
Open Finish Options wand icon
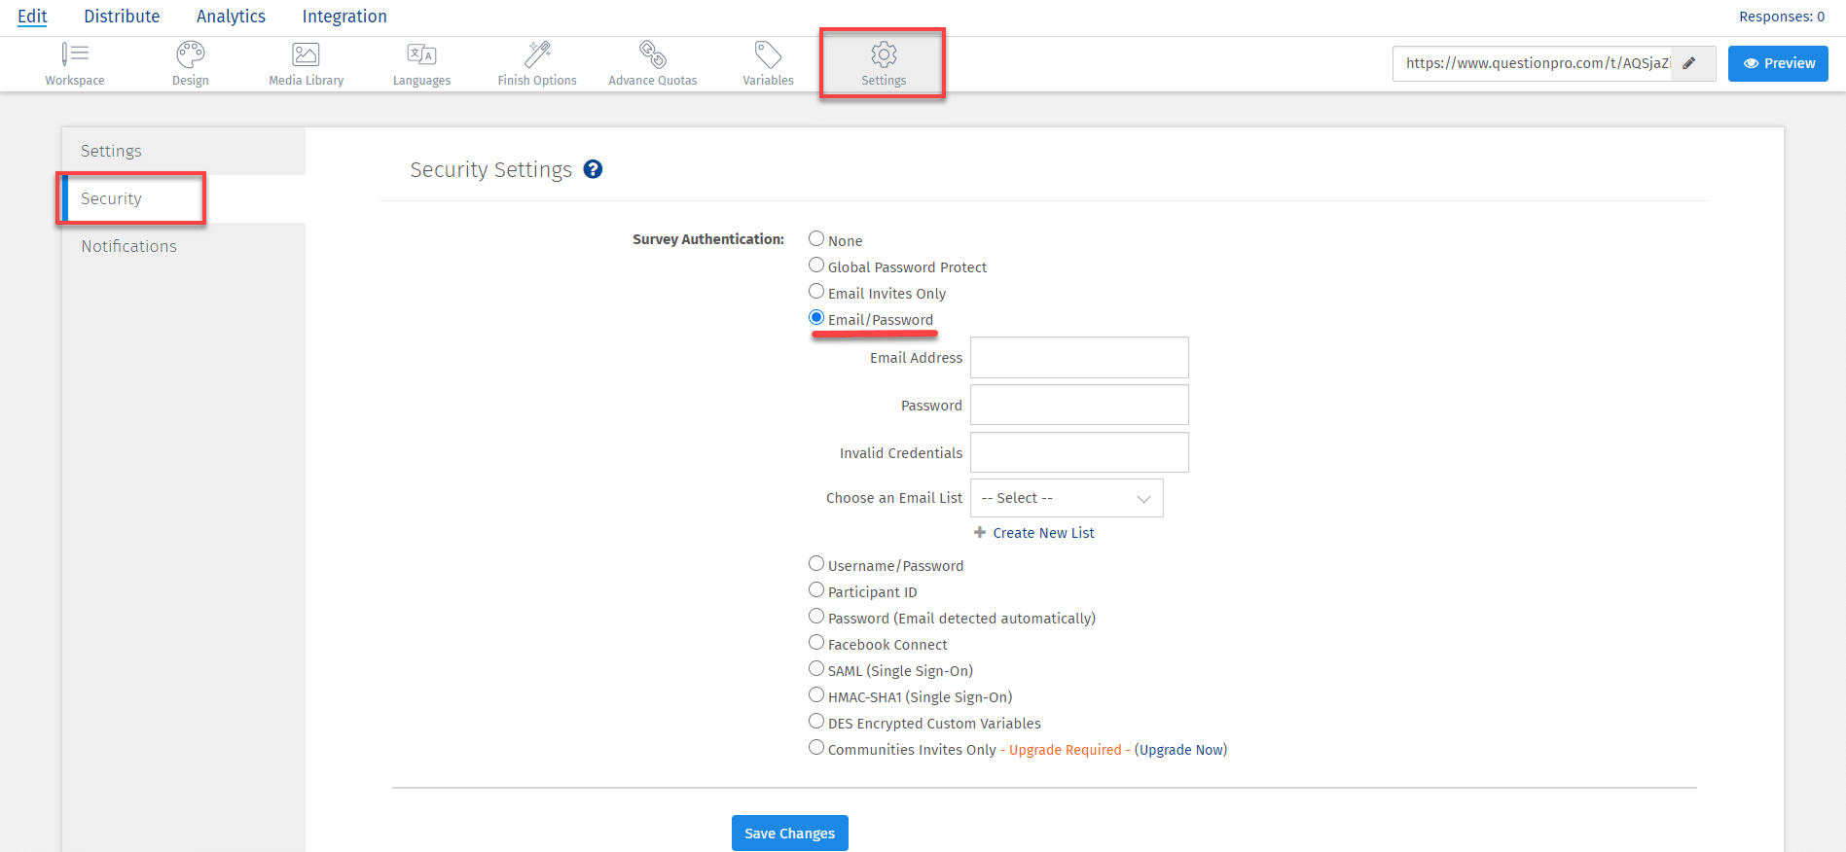pos(537,54)
